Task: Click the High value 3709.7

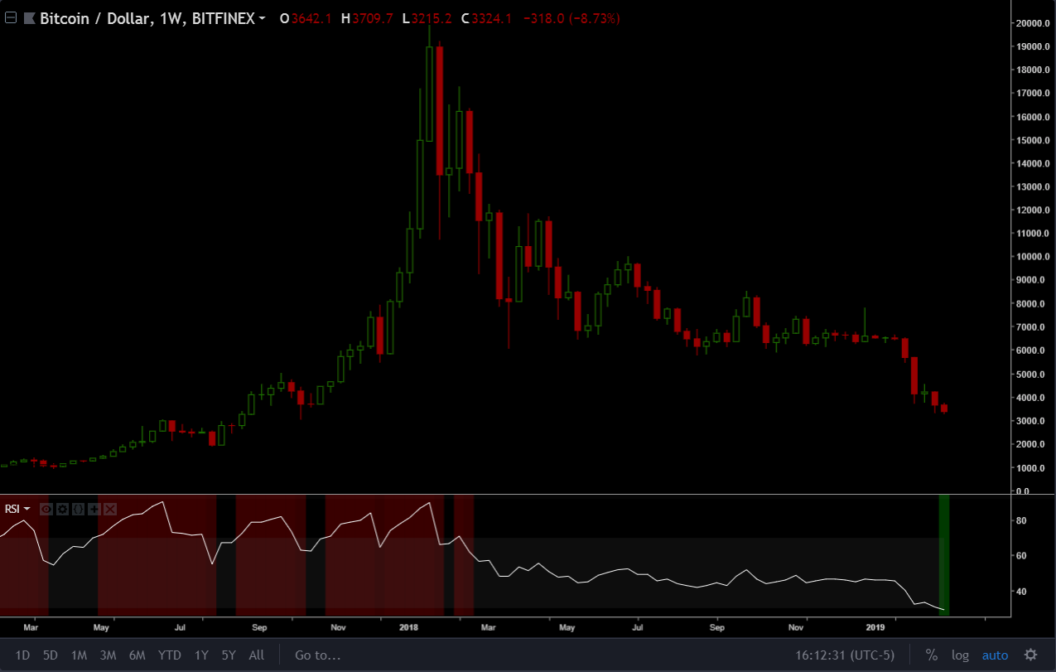Action: point(374,18)
